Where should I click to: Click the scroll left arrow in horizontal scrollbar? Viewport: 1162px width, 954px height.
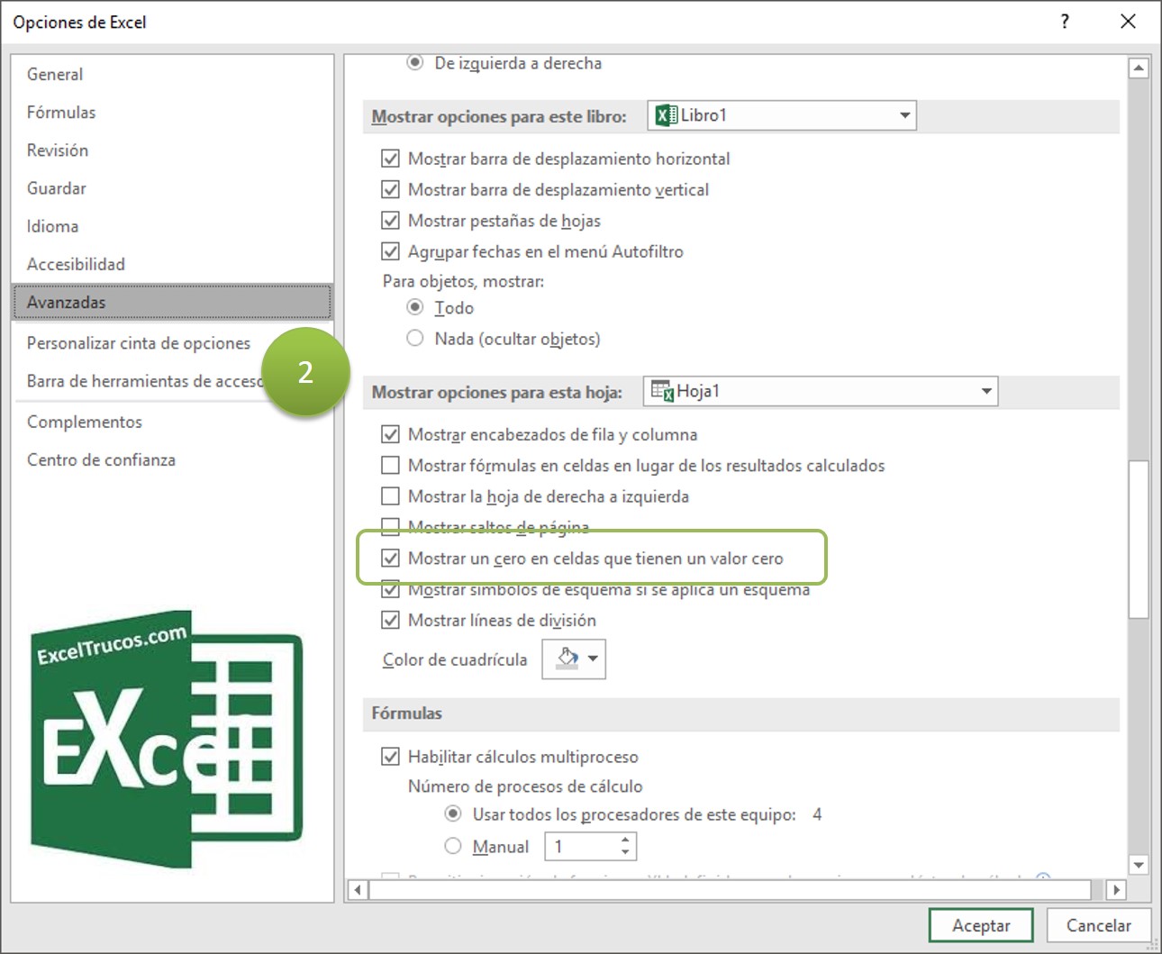click(358, 890)
